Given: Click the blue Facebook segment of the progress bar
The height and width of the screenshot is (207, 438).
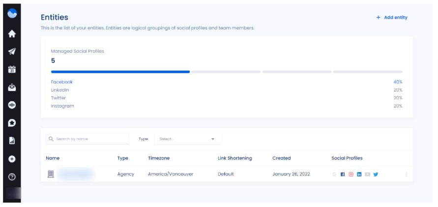Looking at the screenshot, I should point(120,72).
